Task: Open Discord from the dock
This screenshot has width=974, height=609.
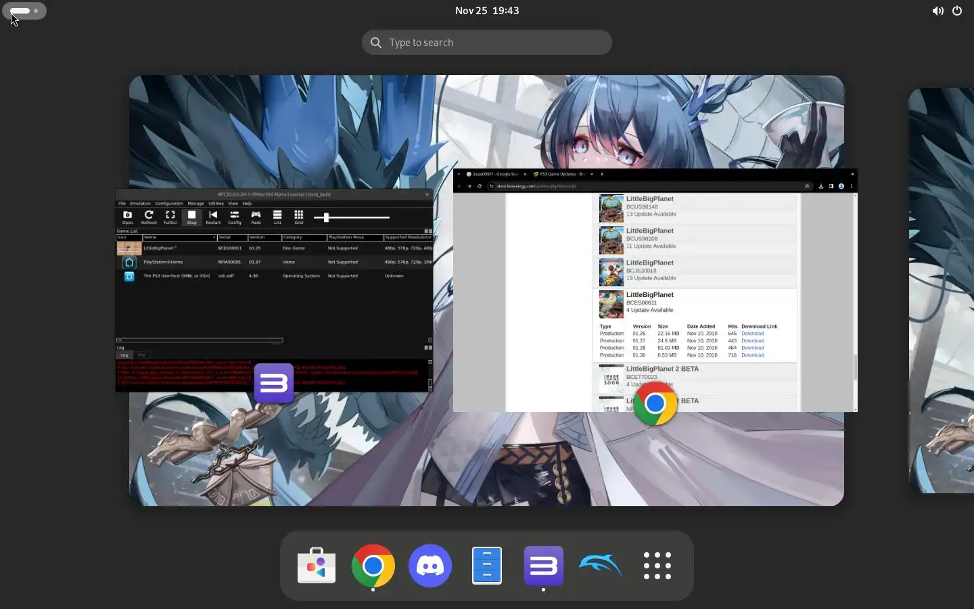Action: [430, 565]
